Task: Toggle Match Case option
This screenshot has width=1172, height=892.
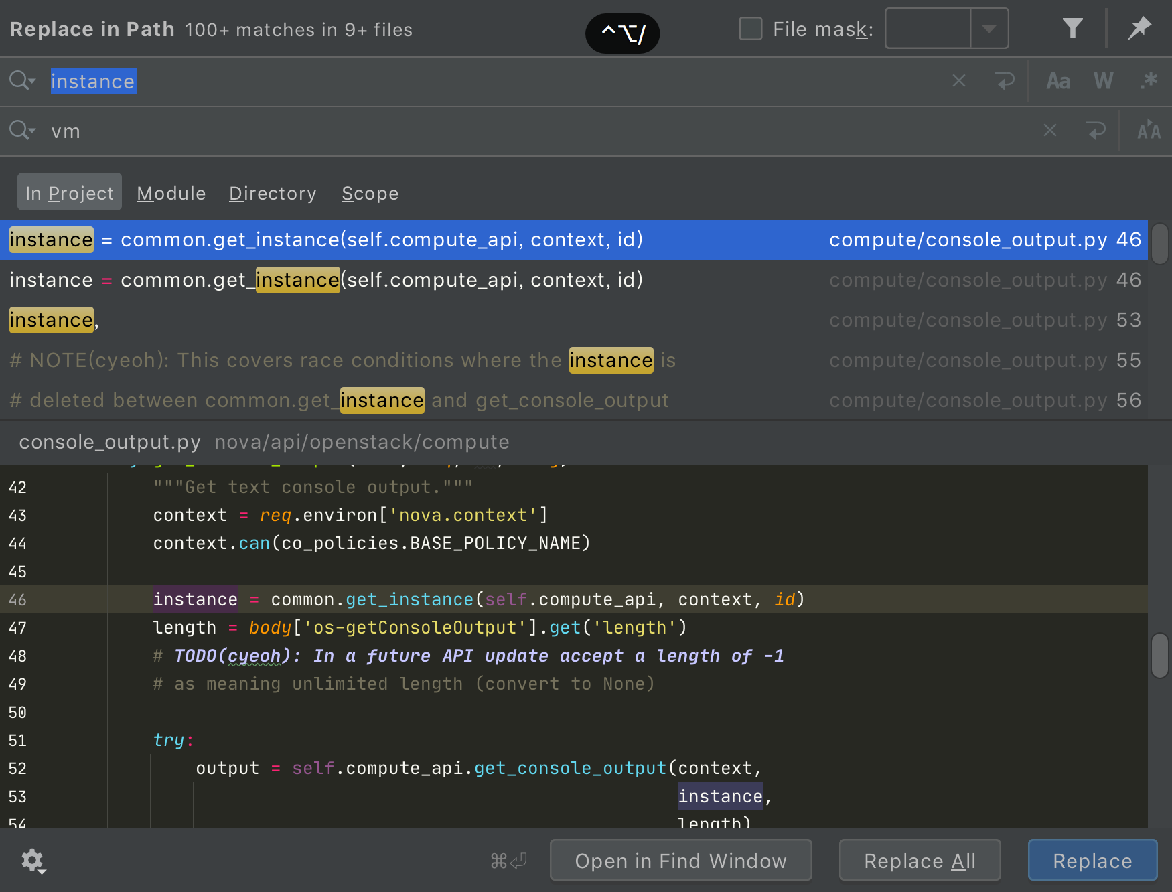Action: pos(1058,81)
